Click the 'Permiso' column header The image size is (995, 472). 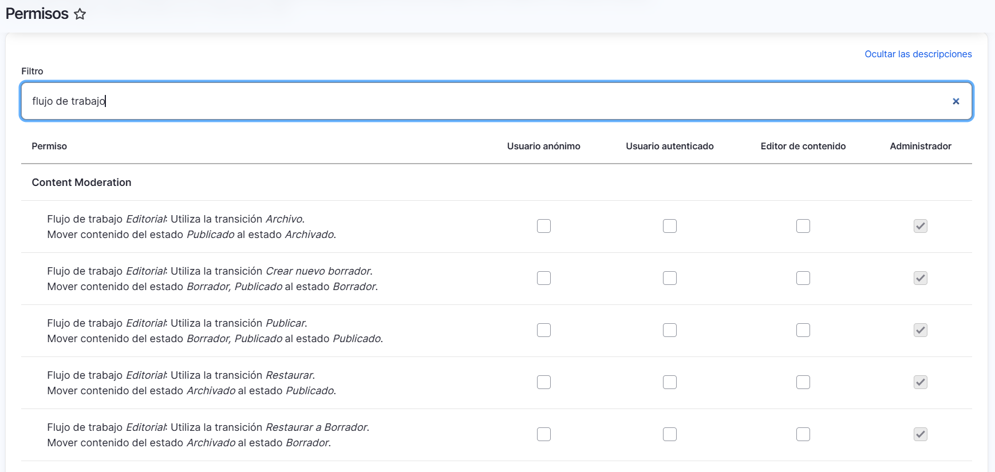[49, 146]
